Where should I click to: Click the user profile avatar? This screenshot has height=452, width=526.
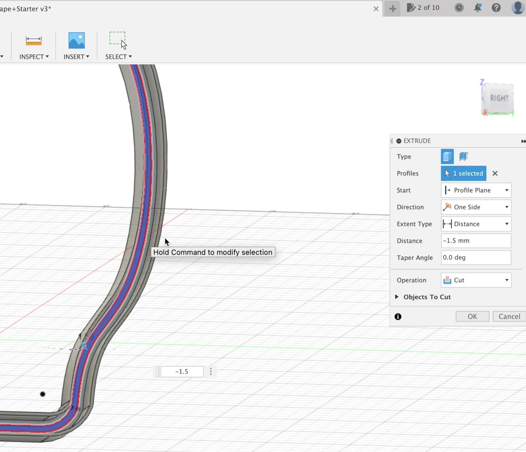point(517,8)
